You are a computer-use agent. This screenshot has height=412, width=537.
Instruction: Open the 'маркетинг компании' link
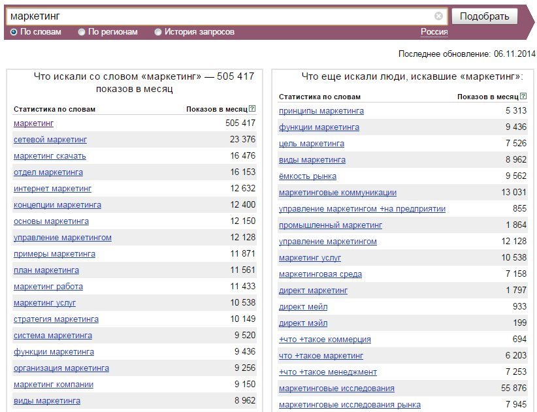click(54, 385)
